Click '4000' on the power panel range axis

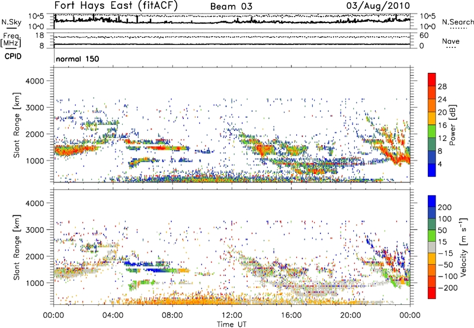pos(34,81)
